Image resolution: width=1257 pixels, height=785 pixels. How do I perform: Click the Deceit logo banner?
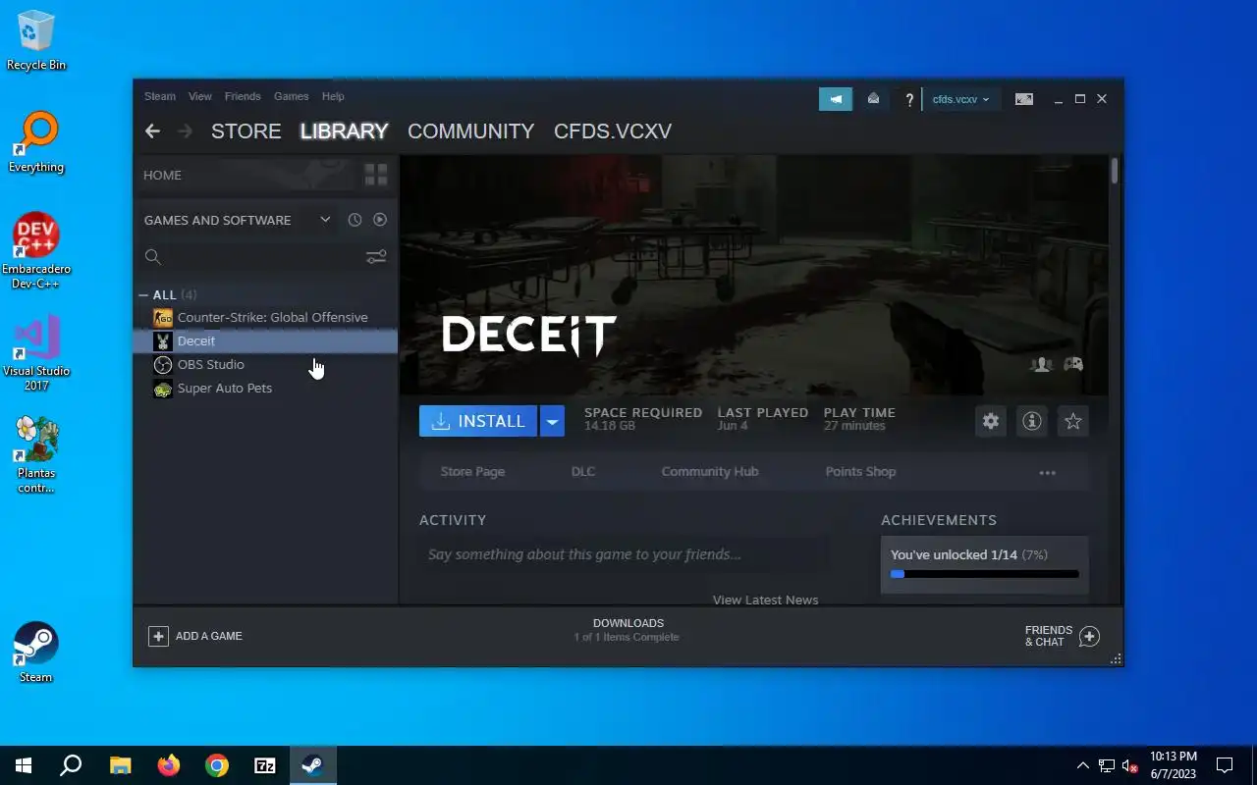click(x=528, y=336)
